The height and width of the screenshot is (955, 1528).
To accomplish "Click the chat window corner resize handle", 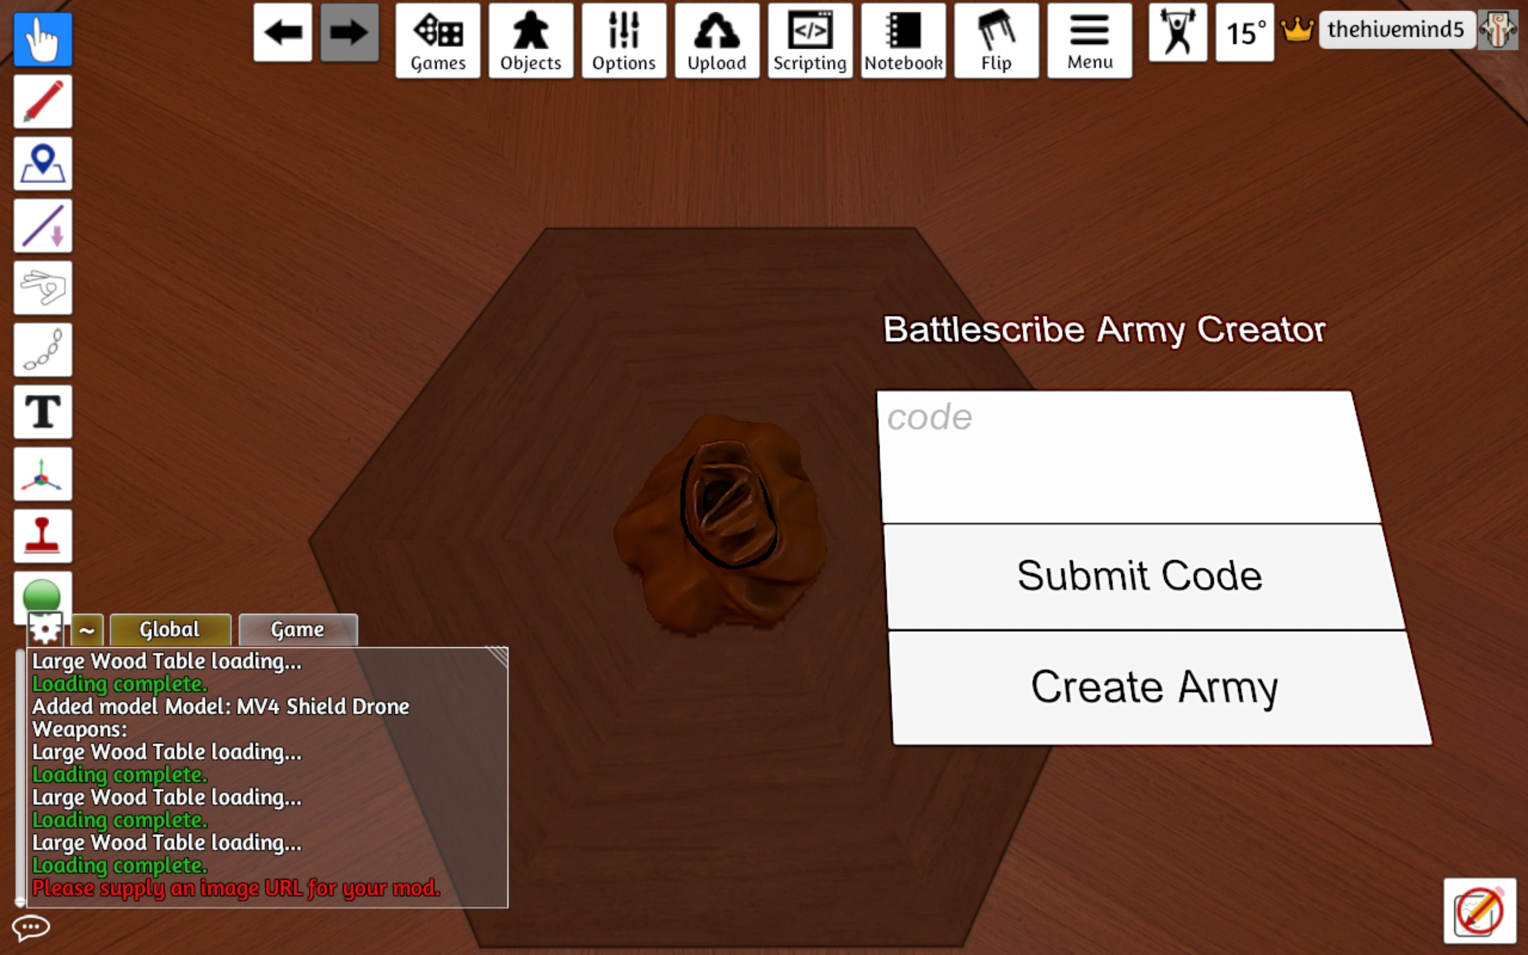I will (498, 657).
